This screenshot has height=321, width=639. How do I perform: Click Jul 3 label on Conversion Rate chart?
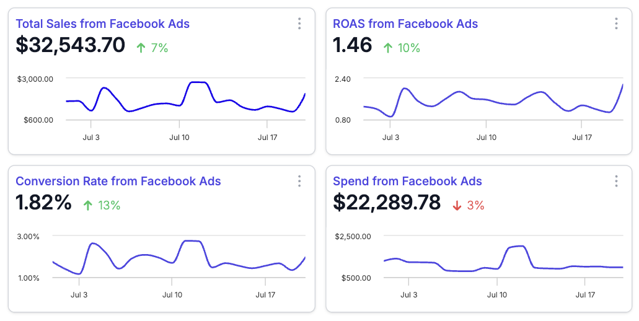pyautogui.click(x=79, y=295)
